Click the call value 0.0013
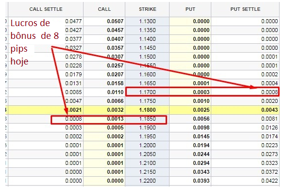This screenshot has height=190, width=285. 115,119
